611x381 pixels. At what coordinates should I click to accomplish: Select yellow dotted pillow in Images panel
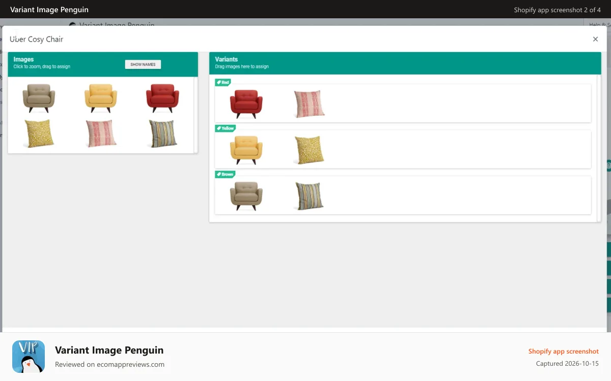tap(39, 134)
